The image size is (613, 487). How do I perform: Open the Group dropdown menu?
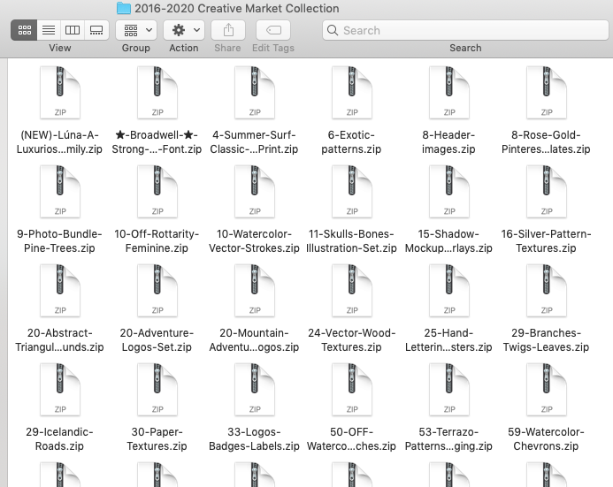point(136,30)
